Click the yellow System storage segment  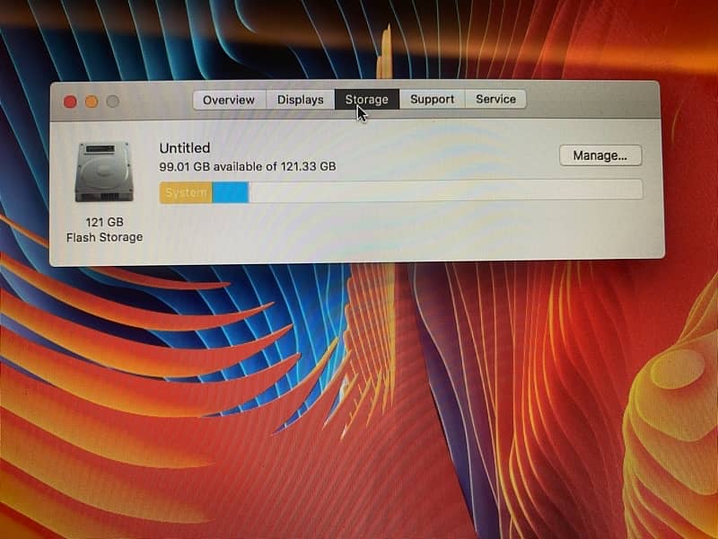186,192
